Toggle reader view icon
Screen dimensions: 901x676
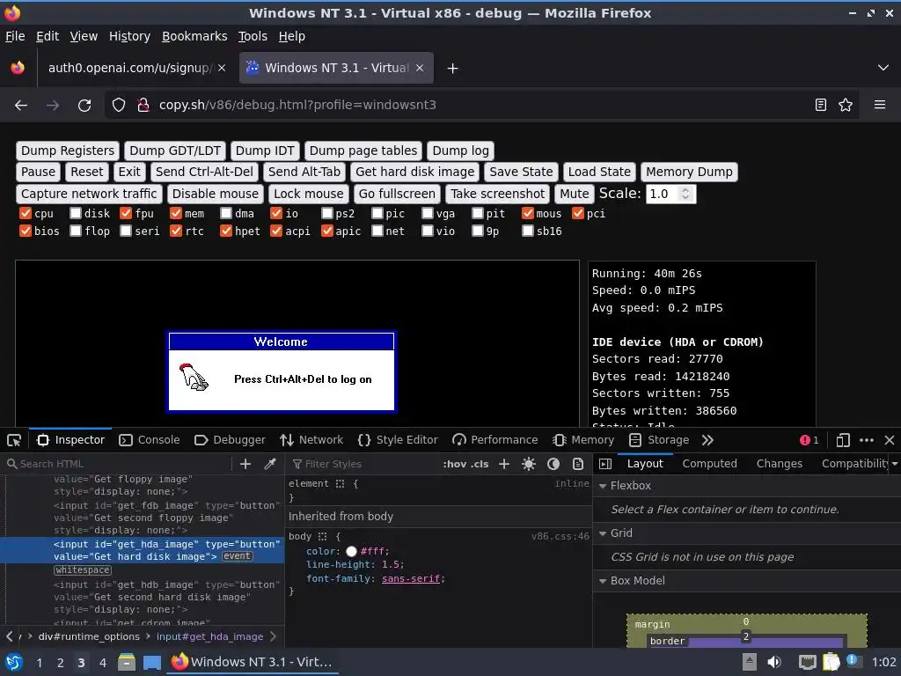821,105
